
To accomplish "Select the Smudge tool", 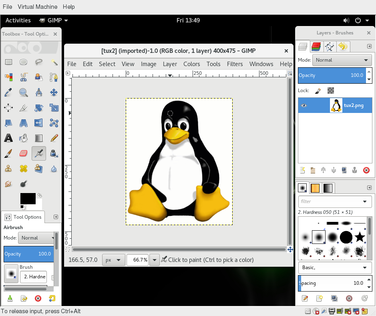I will click(x=8, y=184).
